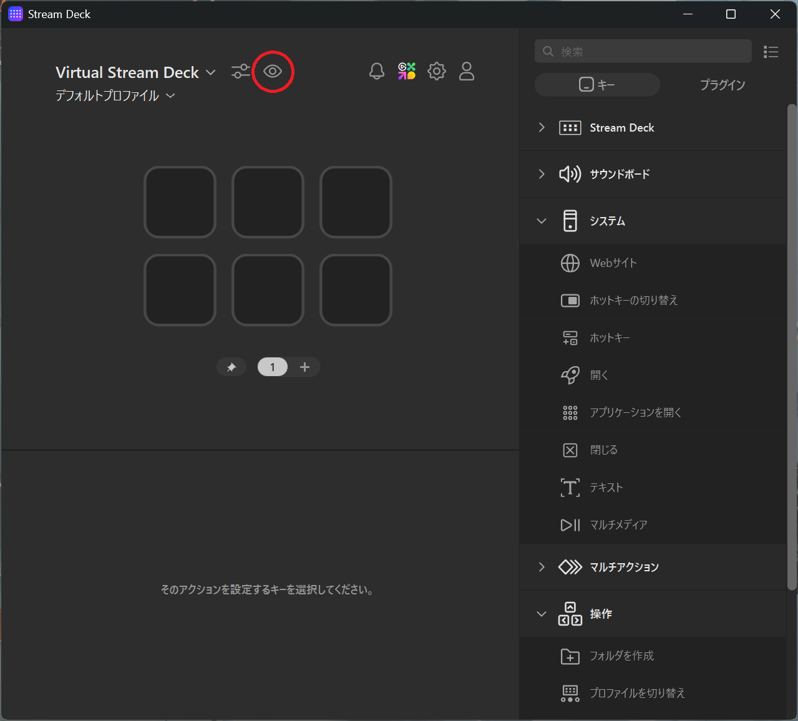798x721 pixels.
Task: Open settings gear icon
Action: click(x=437, y=71)
